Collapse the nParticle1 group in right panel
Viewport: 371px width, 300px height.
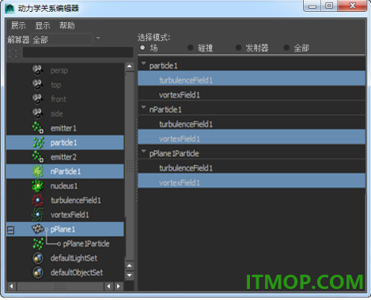click(144, 107)
